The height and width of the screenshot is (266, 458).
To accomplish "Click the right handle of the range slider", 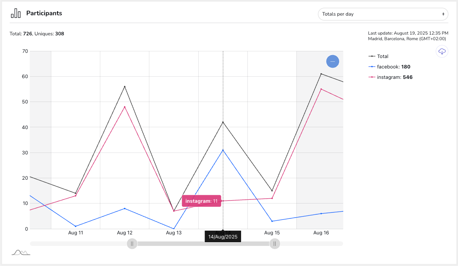I will pos(275,244).
